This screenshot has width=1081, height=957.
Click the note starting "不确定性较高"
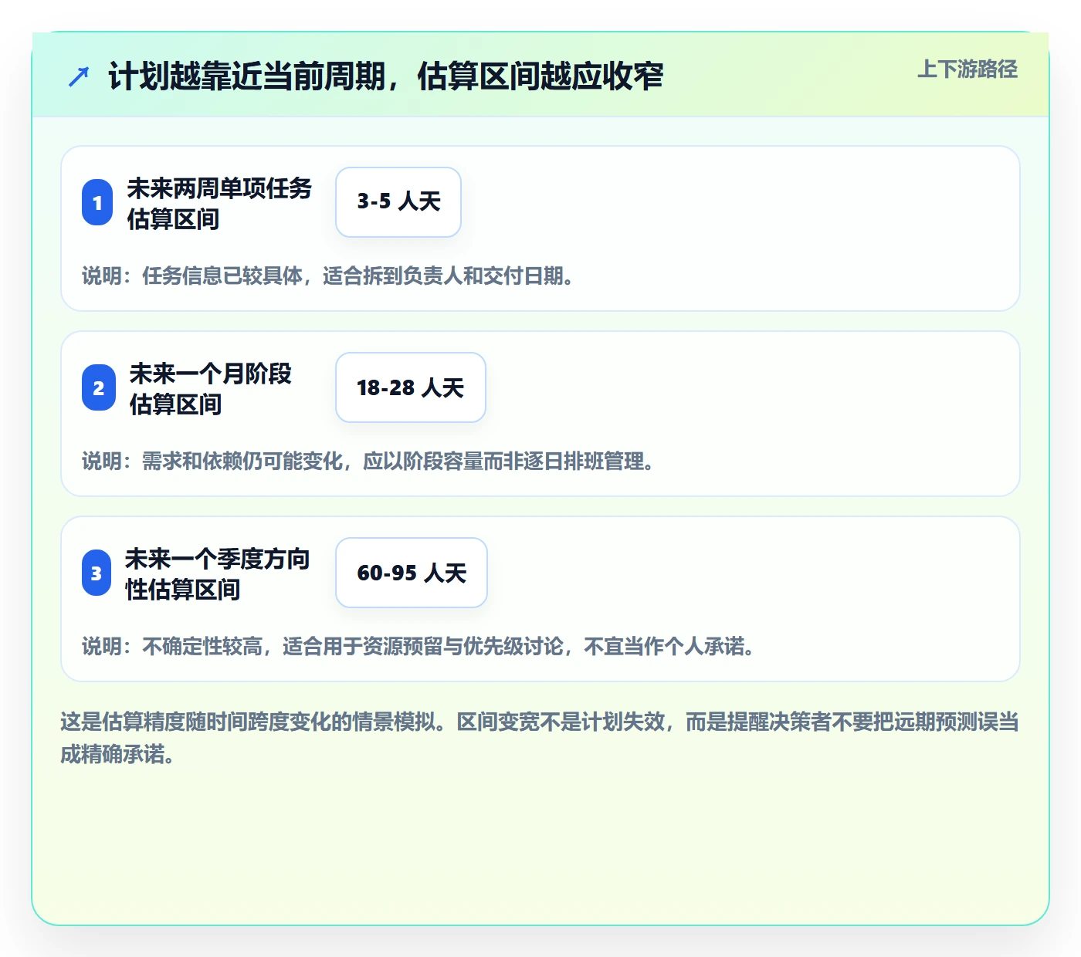pos(418,646)
